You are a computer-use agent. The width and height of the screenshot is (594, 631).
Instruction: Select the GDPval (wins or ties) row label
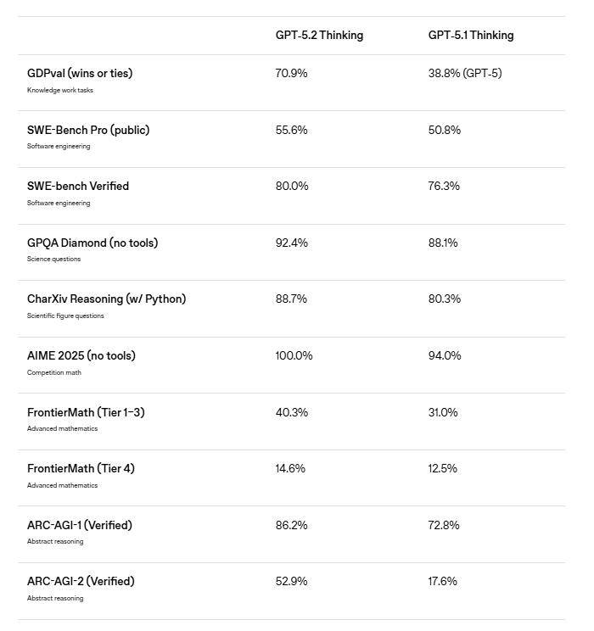click(x=80, y=74)
